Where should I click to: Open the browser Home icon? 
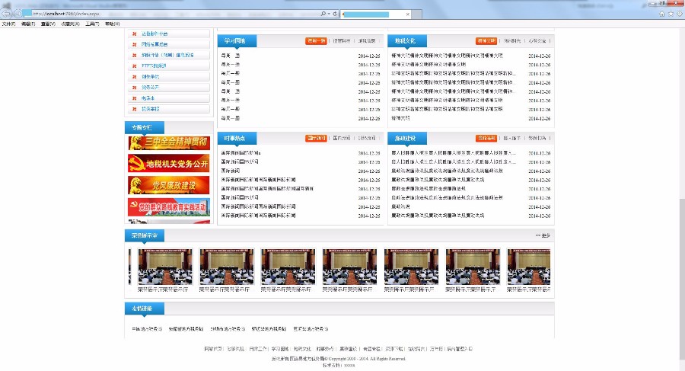(x=662, y=14)
